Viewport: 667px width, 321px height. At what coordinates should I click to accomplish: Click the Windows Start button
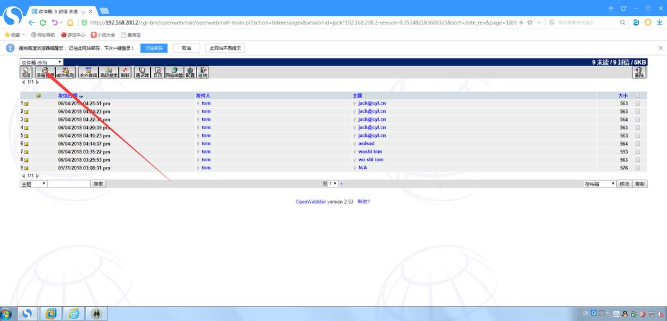pos(6,314)
